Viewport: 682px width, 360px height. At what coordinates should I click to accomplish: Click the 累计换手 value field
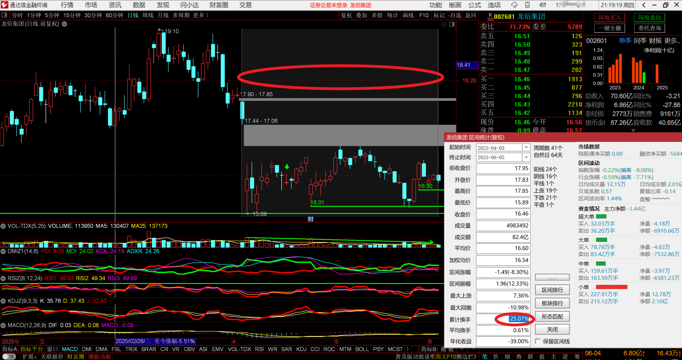[503, 319]
